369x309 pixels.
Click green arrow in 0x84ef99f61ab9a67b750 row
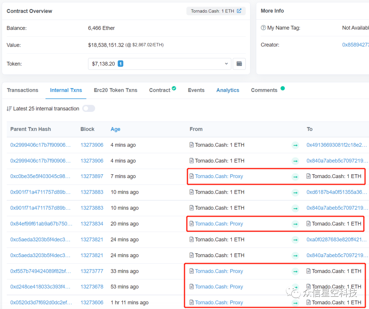(295, 224)
